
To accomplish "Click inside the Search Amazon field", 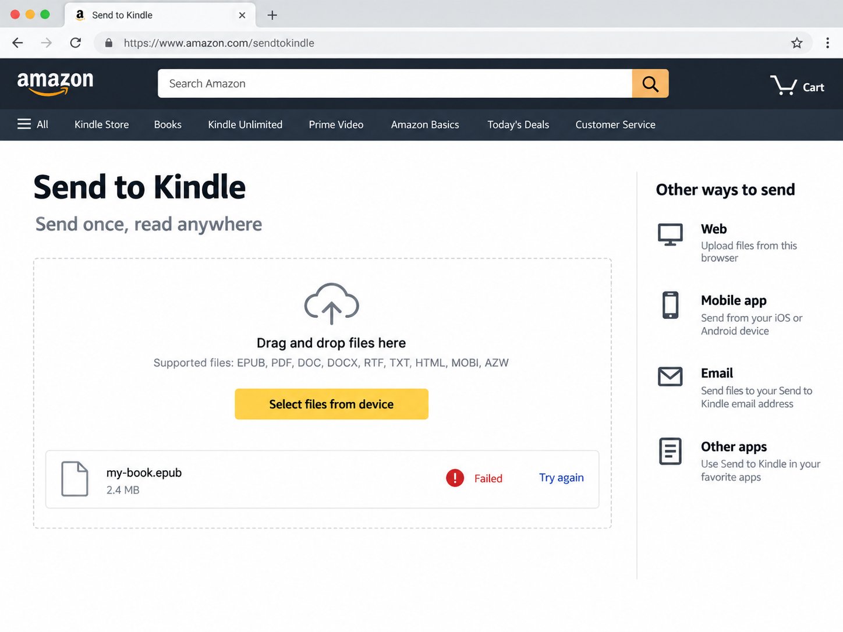I will pos(395,83).
